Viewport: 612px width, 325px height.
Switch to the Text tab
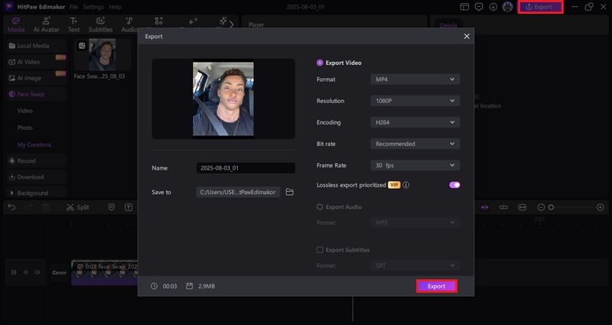pyautogui.click(x=73, y=25)
